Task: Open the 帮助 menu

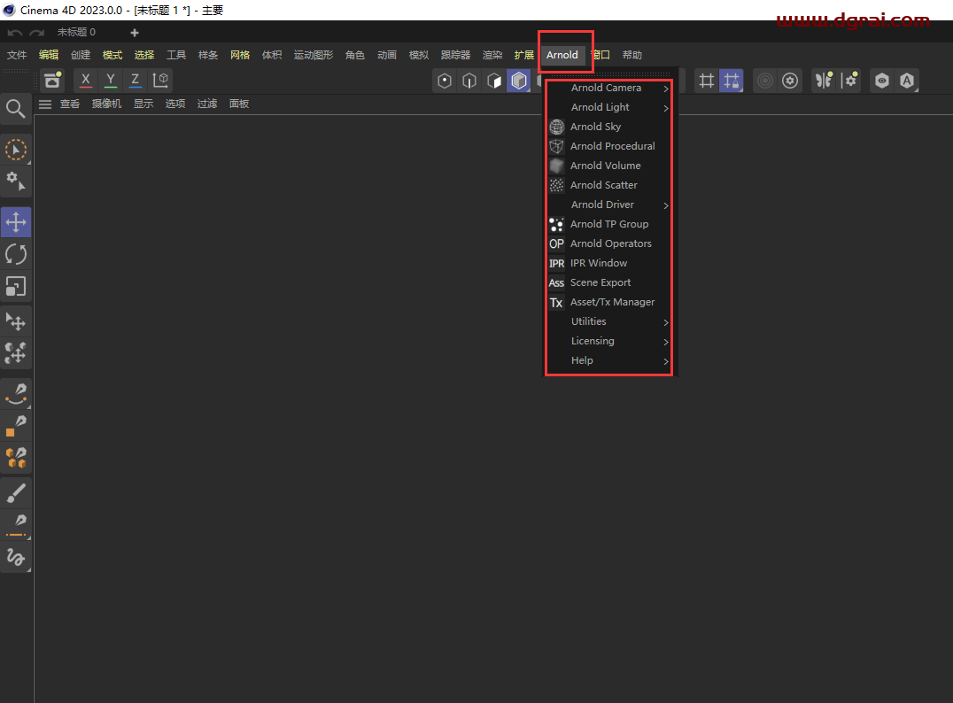Action: tap(632, 55)
